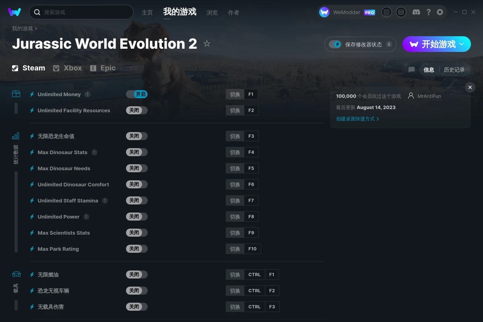
Task: Close the info panel with X
Action: coord(470,87)
